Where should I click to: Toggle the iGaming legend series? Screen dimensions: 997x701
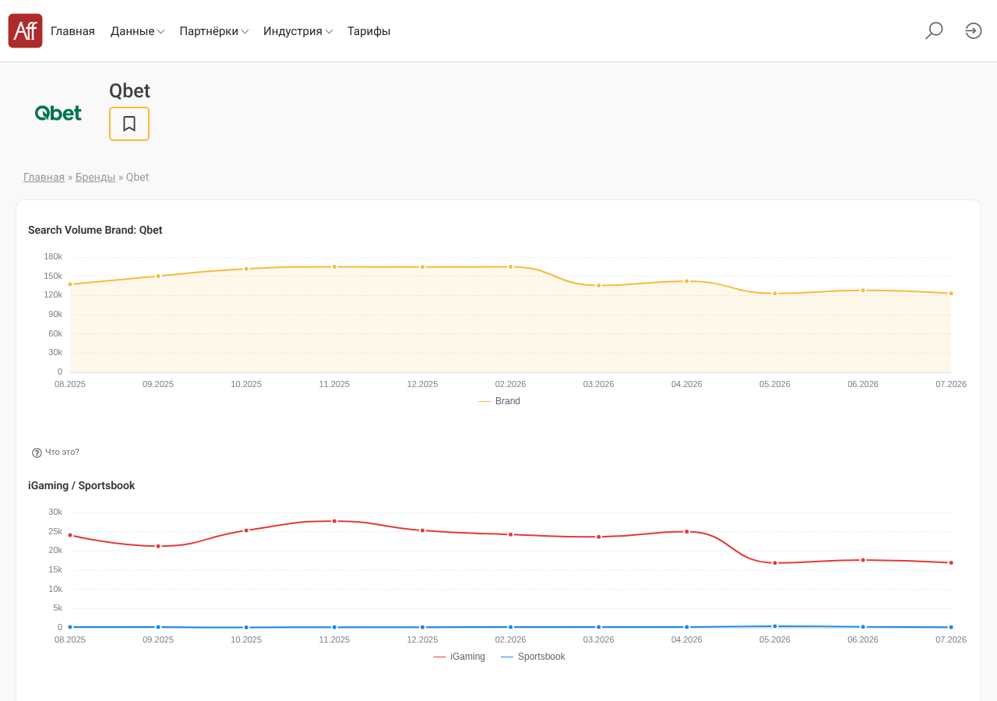tap(459, 657)
